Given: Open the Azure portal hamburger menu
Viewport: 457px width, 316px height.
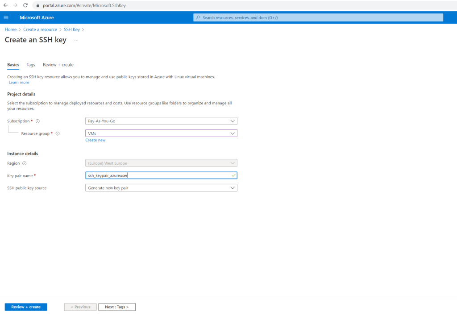Looking at the screenshot, I should (x=6, y=17).
